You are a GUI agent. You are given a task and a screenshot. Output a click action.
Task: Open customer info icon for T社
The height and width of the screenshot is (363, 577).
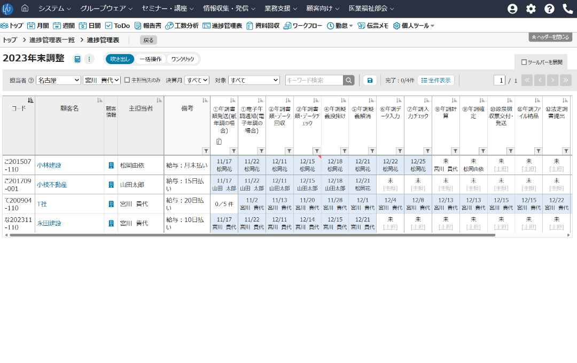(111, 204)
